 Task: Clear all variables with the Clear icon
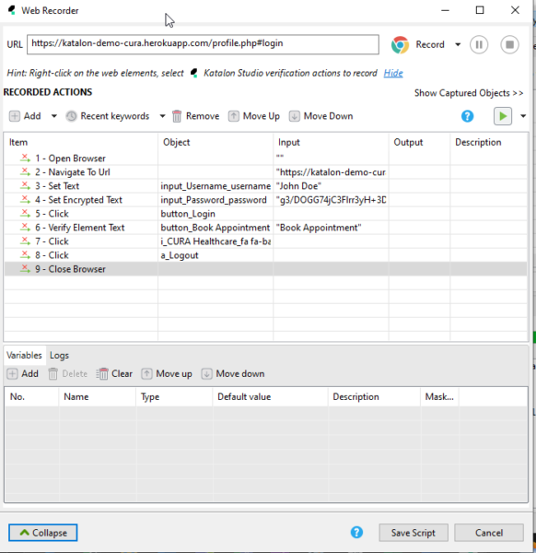(x=102, y=374)
